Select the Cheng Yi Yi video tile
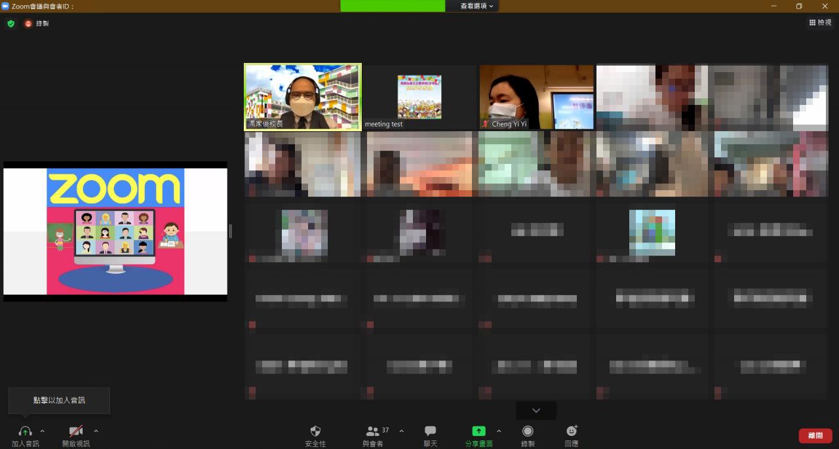Viewport: 839px width, 449px height. 536,97
